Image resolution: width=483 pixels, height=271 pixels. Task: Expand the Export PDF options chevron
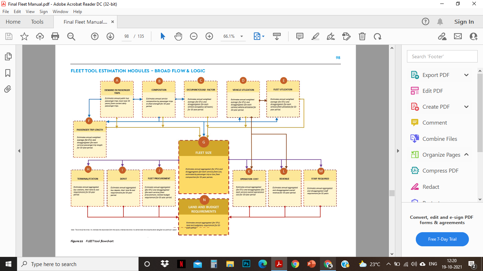click(x=466, y=75)
